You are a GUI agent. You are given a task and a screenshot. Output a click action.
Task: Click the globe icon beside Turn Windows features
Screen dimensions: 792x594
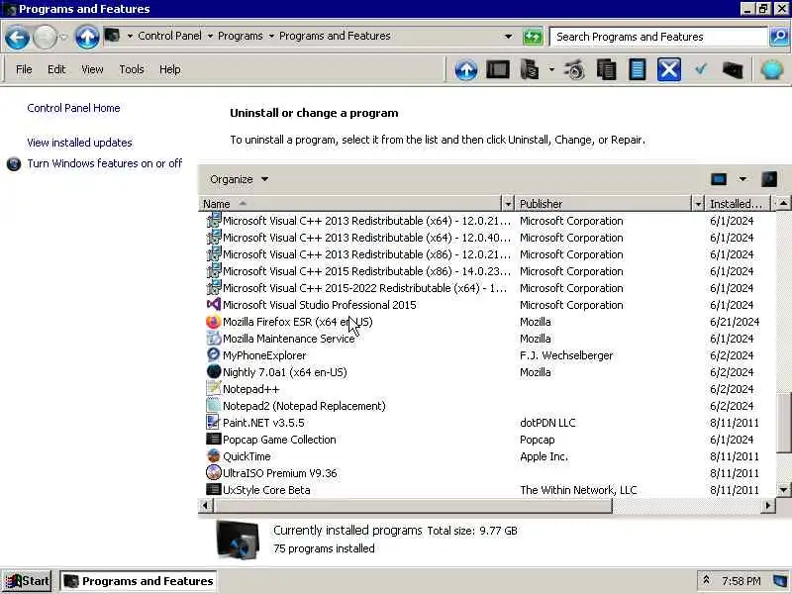click(14, 163)
